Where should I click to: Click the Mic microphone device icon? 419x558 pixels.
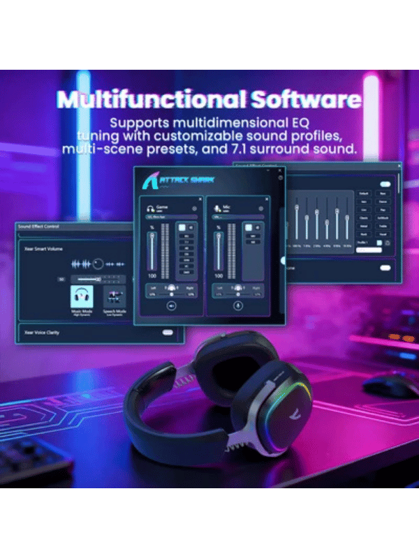[217, 209]
